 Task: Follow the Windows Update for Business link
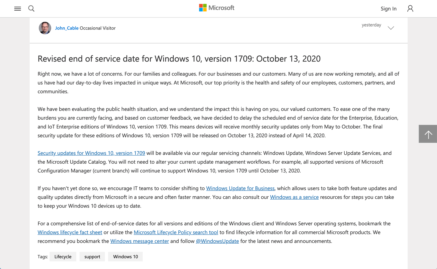click(x=240, y=188)
